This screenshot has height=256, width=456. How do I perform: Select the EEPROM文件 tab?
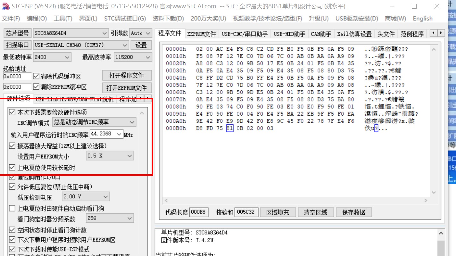pyautogui.click(x=202, y=34)
